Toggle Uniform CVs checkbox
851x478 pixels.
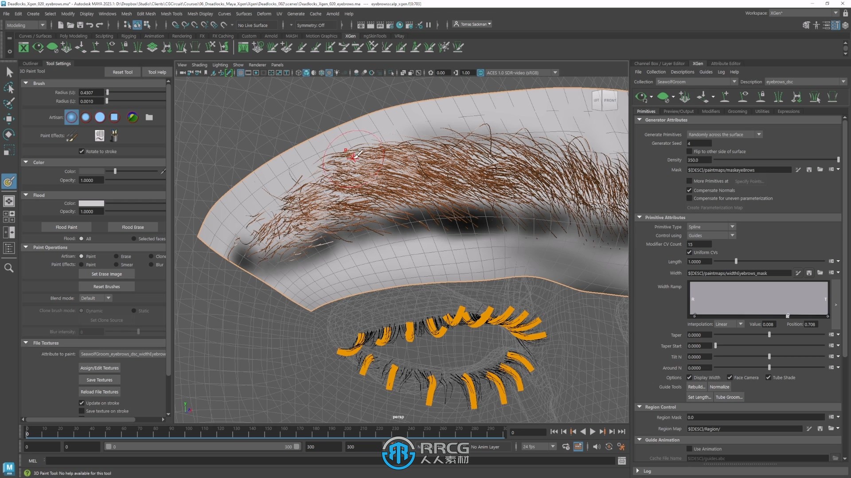pos(689,252)
